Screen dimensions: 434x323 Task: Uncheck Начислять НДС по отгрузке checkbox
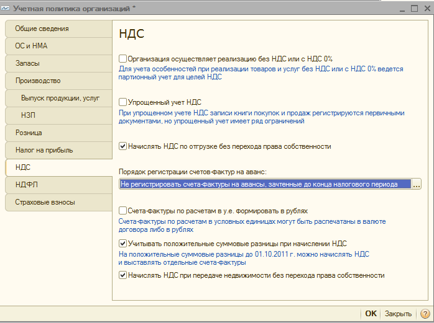pyautogui.click(x=122, y=146)
